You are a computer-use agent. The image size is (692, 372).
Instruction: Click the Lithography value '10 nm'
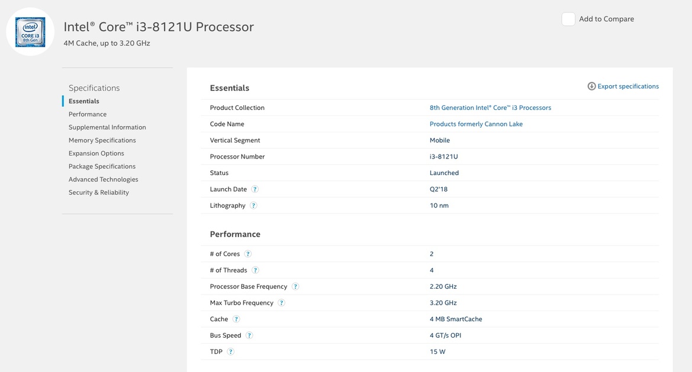coord(439,205)
